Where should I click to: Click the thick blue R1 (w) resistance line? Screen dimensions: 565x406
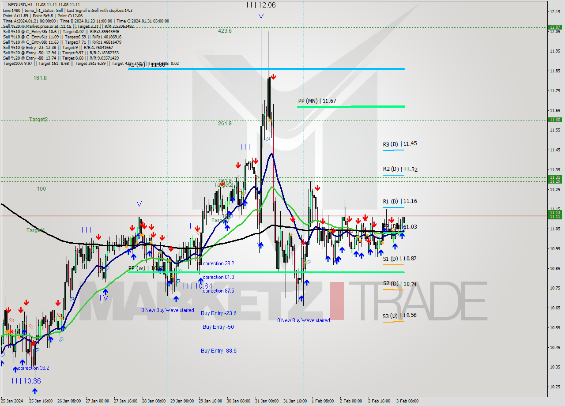tap(267, 69)
